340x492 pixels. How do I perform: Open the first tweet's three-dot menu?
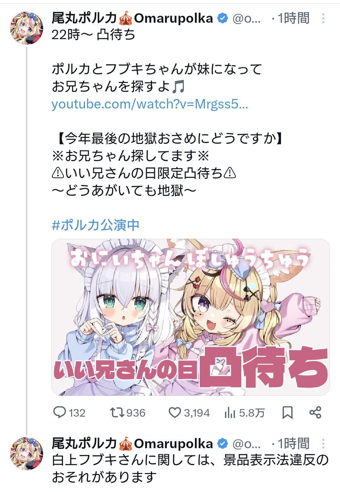coord(323,18)
